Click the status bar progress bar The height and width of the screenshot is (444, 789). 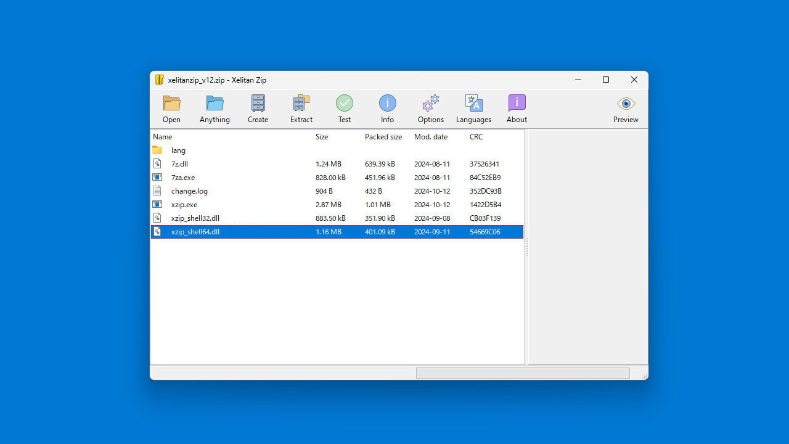[x=523, y=373]
